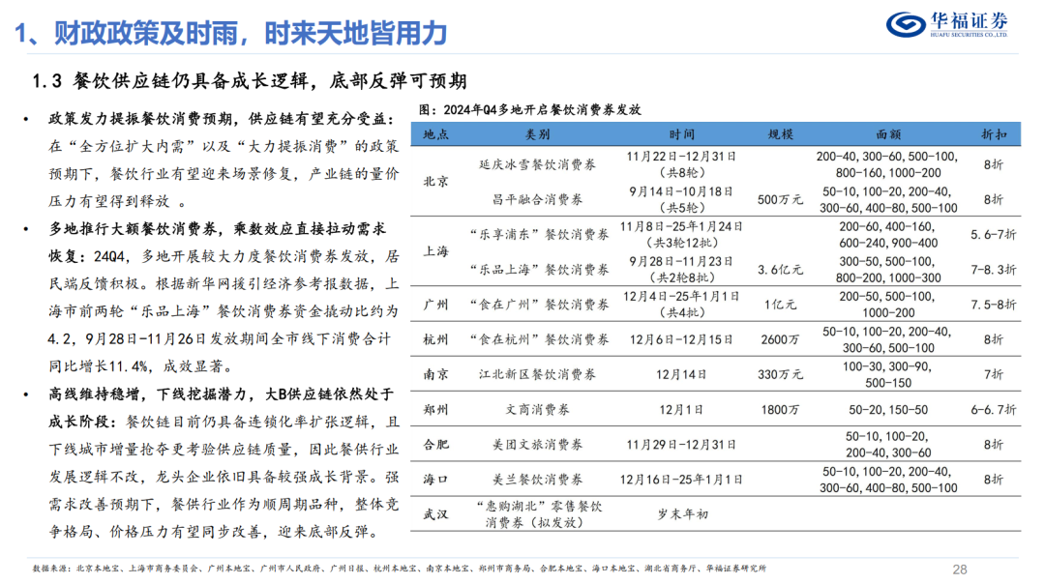Click the '时间' column header
1045x584 pixels.
click(681, 134)
